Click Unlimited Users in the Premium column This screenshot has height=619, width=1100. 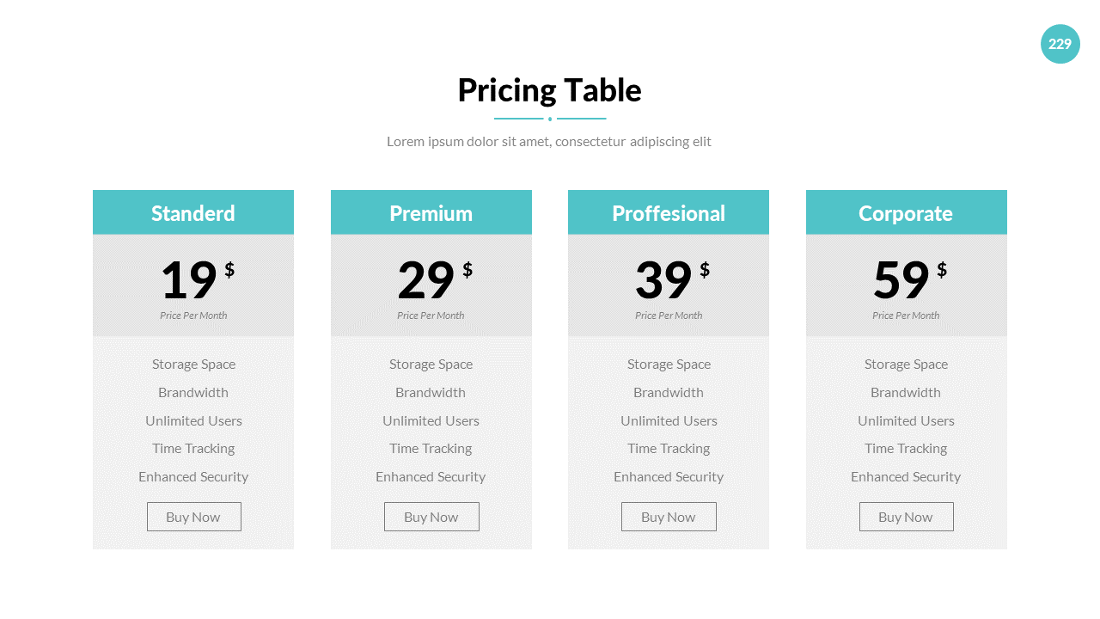coord(431,420)
